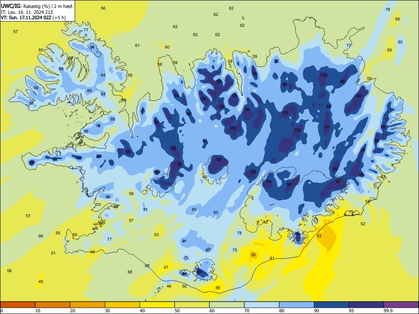
Task: Click the humidity value 81 on the map
Action: 145,210
